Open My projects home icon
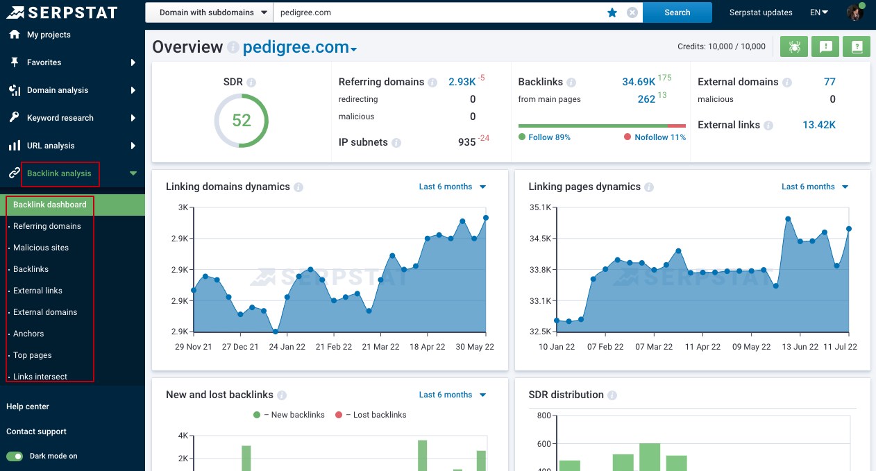The width and height of the screenshot is (876, 471). tap(15, 35)
